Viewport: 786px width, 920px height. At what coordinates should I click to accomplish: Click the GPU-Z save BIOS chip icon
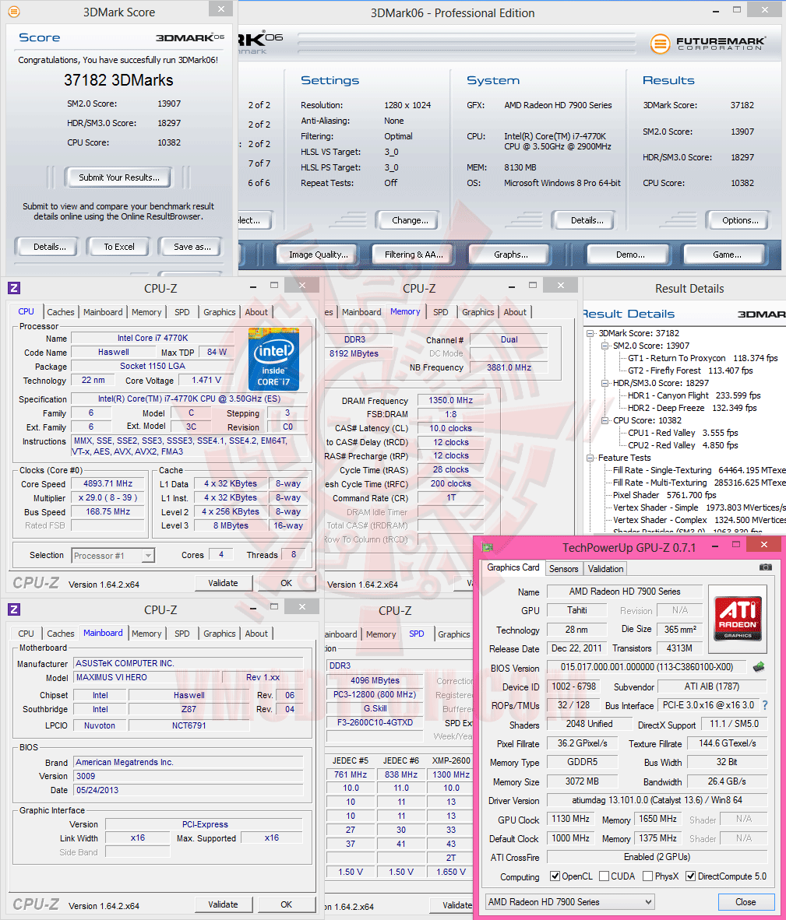(x=759, y=666)
